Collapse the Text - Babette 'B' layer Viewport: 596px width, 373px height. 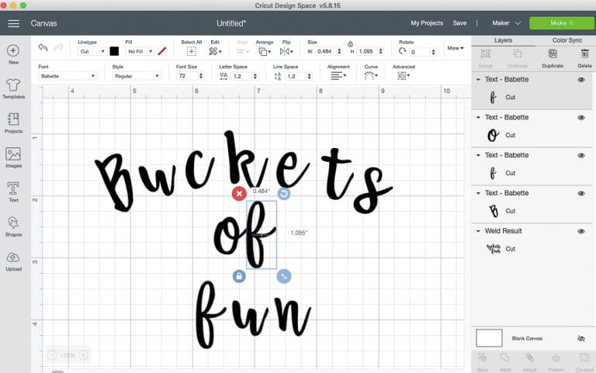478,193
